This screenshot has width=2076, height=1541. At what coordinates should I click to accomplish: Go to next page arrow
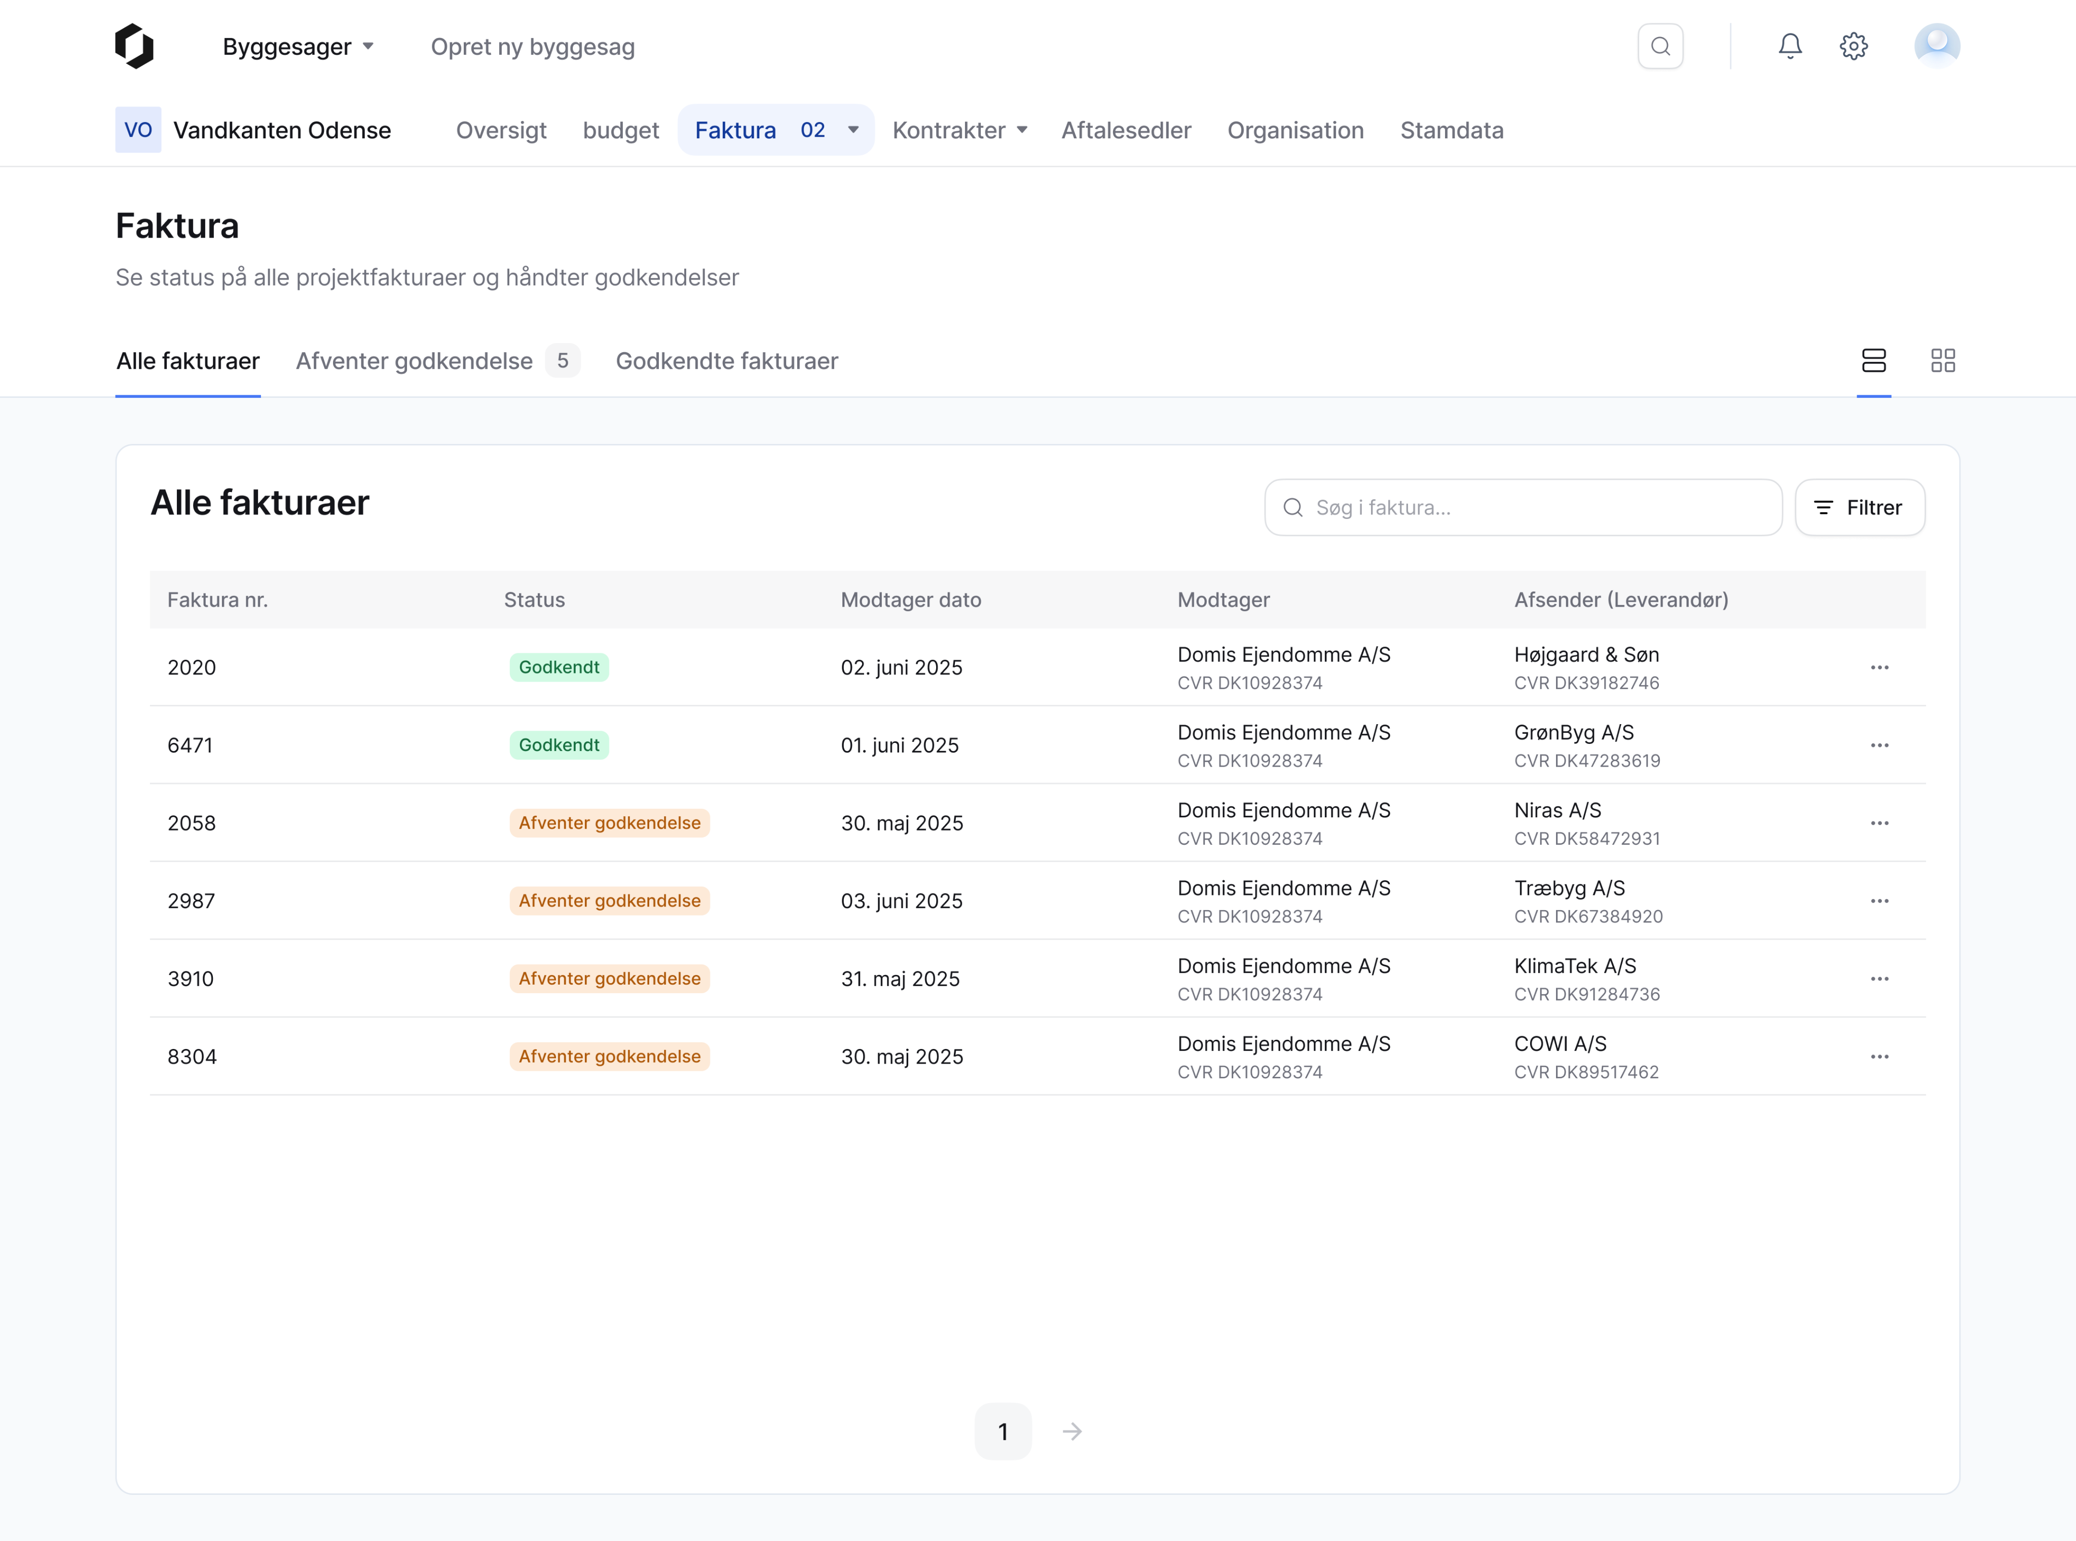click(1072, 1431)
